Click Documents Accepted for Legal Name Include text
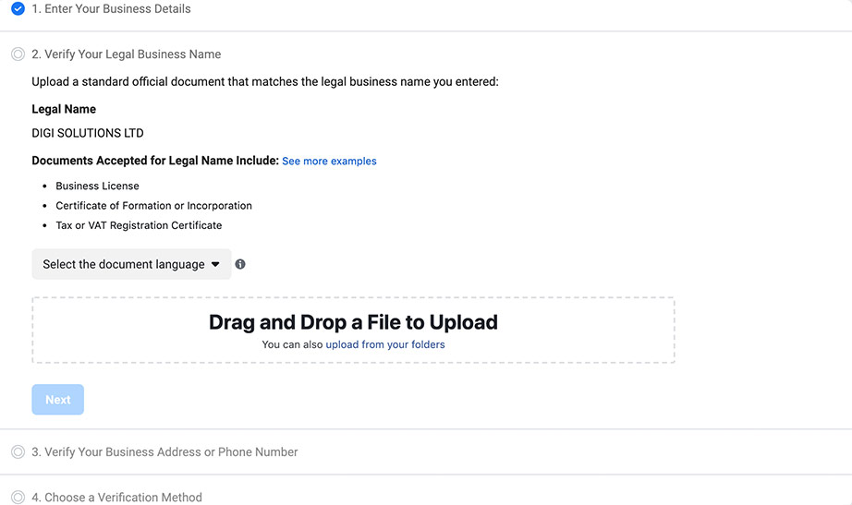 [x=155, y=161]
